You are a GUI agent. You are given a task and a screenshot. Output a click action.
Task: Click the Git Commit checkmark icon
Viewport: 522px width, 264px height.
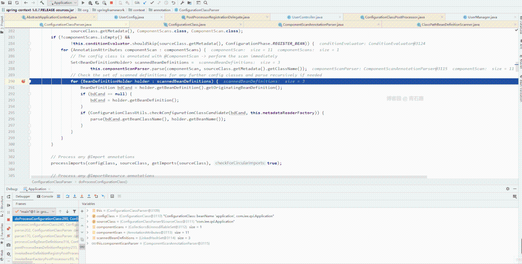pos(152,3)
